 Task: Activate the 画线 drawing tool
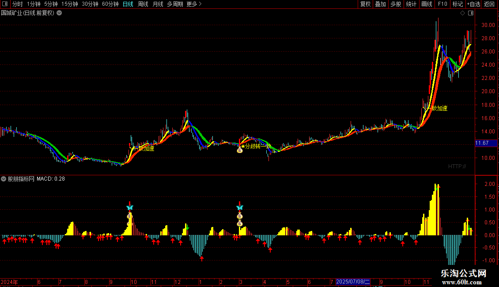(x=427, y=4)
